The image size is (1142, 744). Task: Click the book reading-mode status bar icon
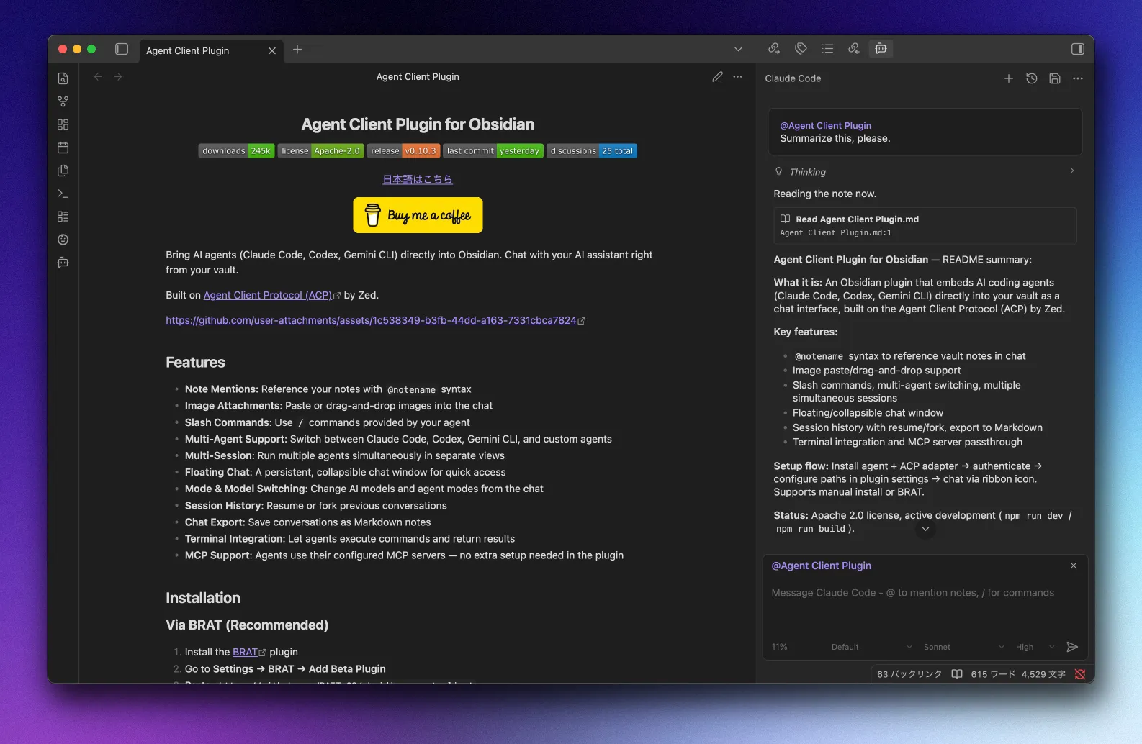[x=957, y=674]
